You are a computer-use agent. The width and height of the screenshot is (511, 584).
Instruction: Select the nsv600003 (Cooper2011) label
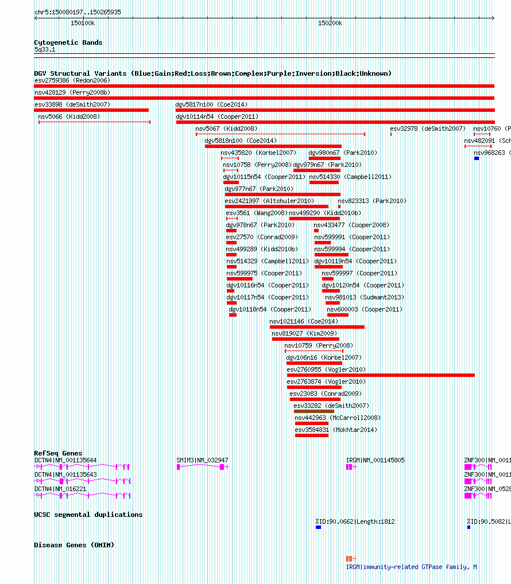(365, 309)
